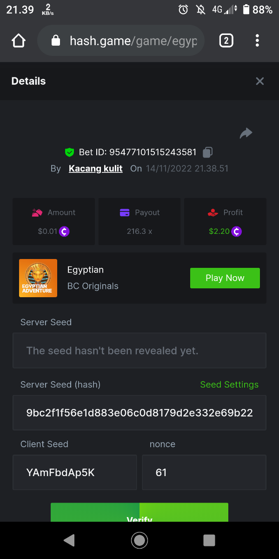
Task: Select the Server Seed hash field
Action: 139,413
